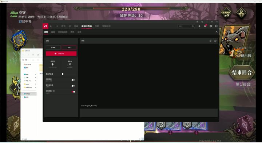Adjust the 麦克风音量 slider handle
The height and width of the screenshot is (143, 262).
[63, 74]
